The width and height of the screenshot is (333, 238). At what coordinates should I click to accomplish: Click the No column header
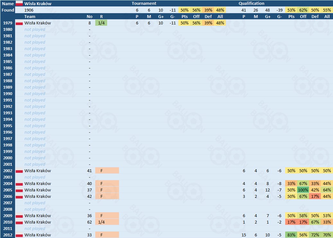pos(89,16)
